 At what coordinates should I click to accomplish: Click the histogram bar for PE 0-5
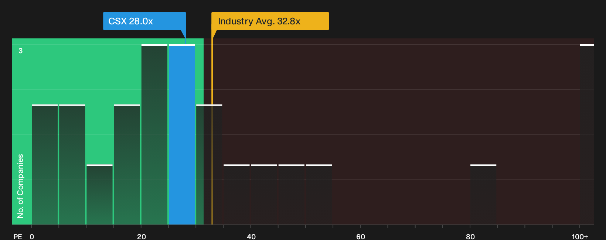(x=45, y=165)
